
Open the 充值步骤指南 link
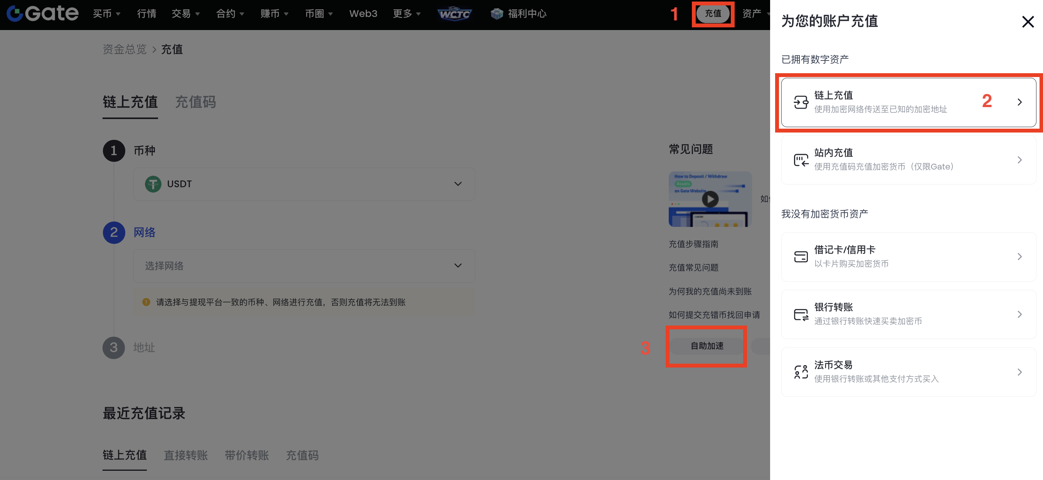(693, 244)
